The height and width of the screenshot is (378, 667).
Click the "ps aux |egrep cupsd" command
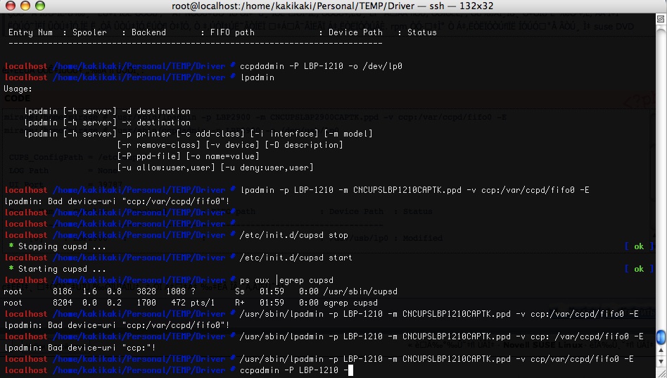tap(286, 281)
